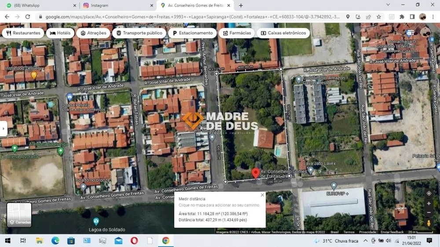
Task: Close the Medir distância popup
Action: click(x=262, y=195)
